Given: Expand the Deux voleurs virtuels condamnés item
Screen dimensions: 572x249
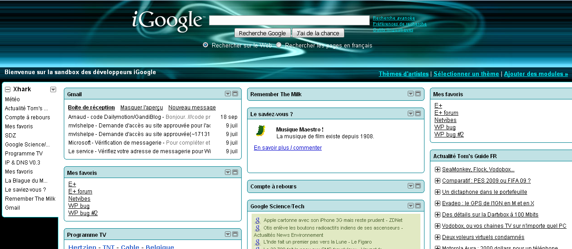Looking at the screenshot, I should (438, 237).
